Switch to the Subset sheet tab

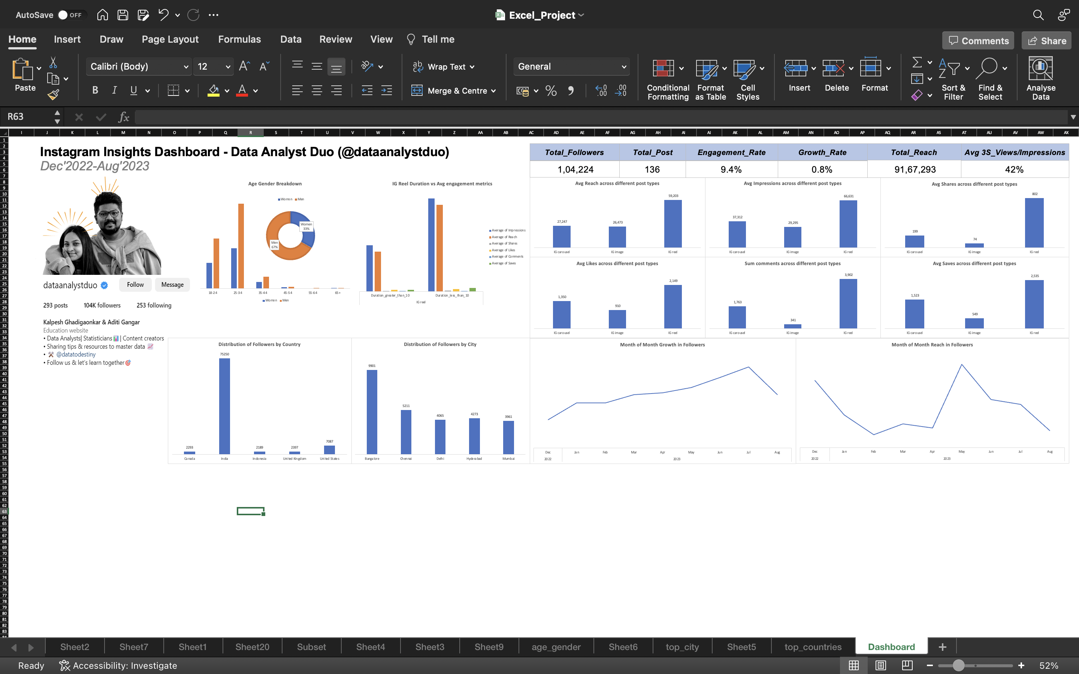(x=311, y=646)
